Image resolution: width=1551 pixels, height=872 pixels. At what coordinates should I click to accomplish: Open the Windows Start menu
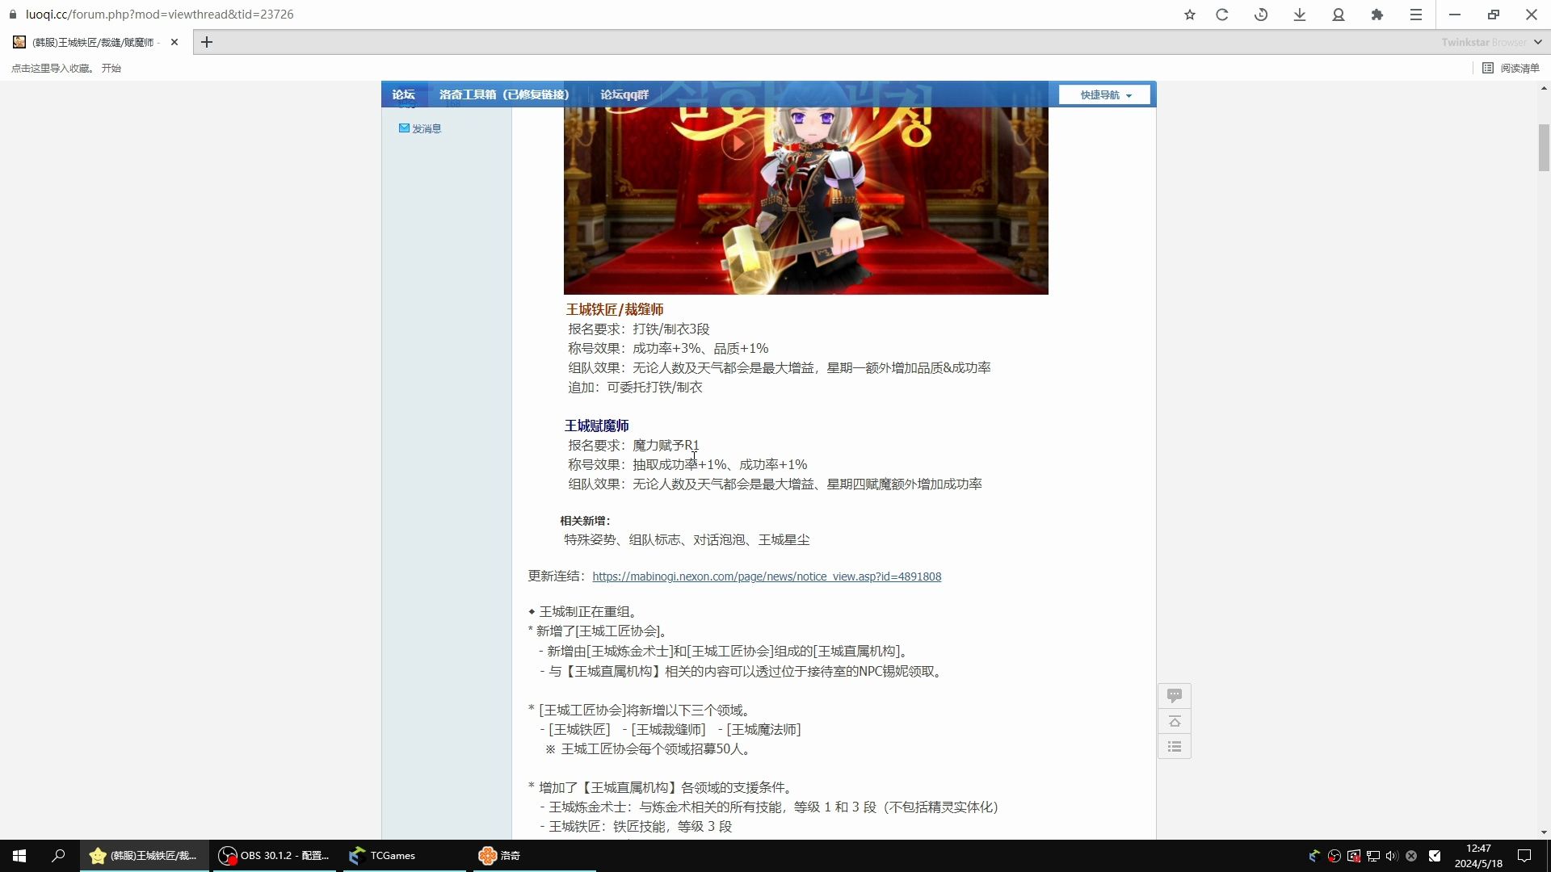(19, 856)
